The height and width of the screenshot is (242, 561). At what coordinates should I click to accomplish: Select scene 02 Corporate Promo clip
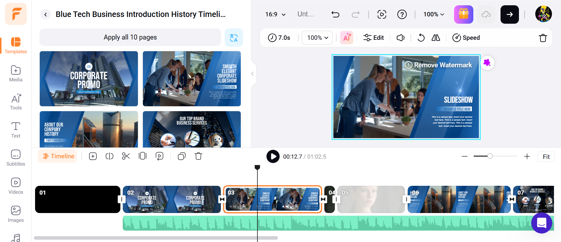click(x=172, y=199)
